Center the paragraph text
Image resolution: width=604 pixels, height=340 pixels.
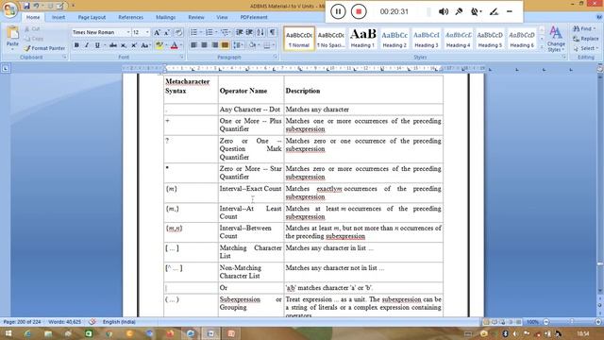point(204,45)
